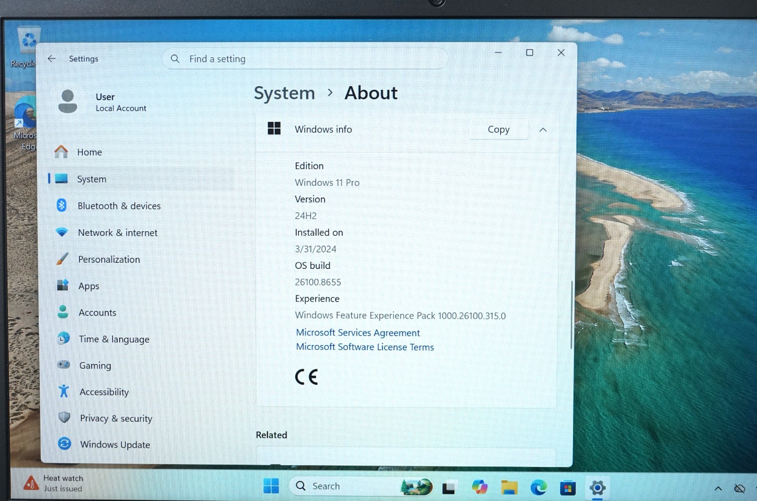Click the Home house icon

(61, 152)
